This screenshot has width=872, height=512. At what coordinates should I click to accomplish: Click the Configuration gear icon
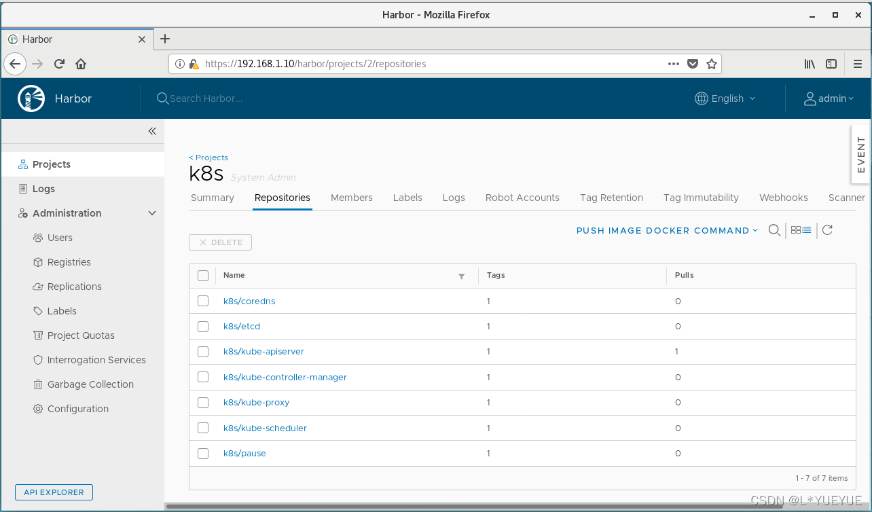point(38,409)
